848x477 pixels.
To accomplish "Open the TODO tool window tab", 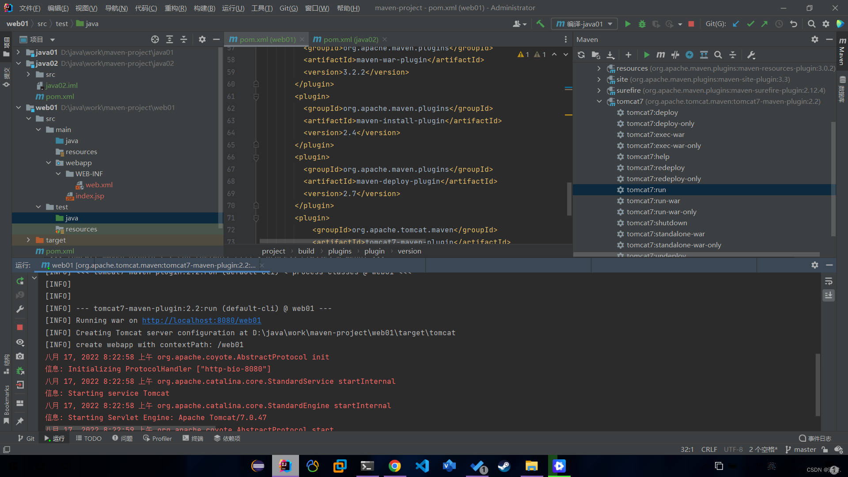I will tap(89, 438).
